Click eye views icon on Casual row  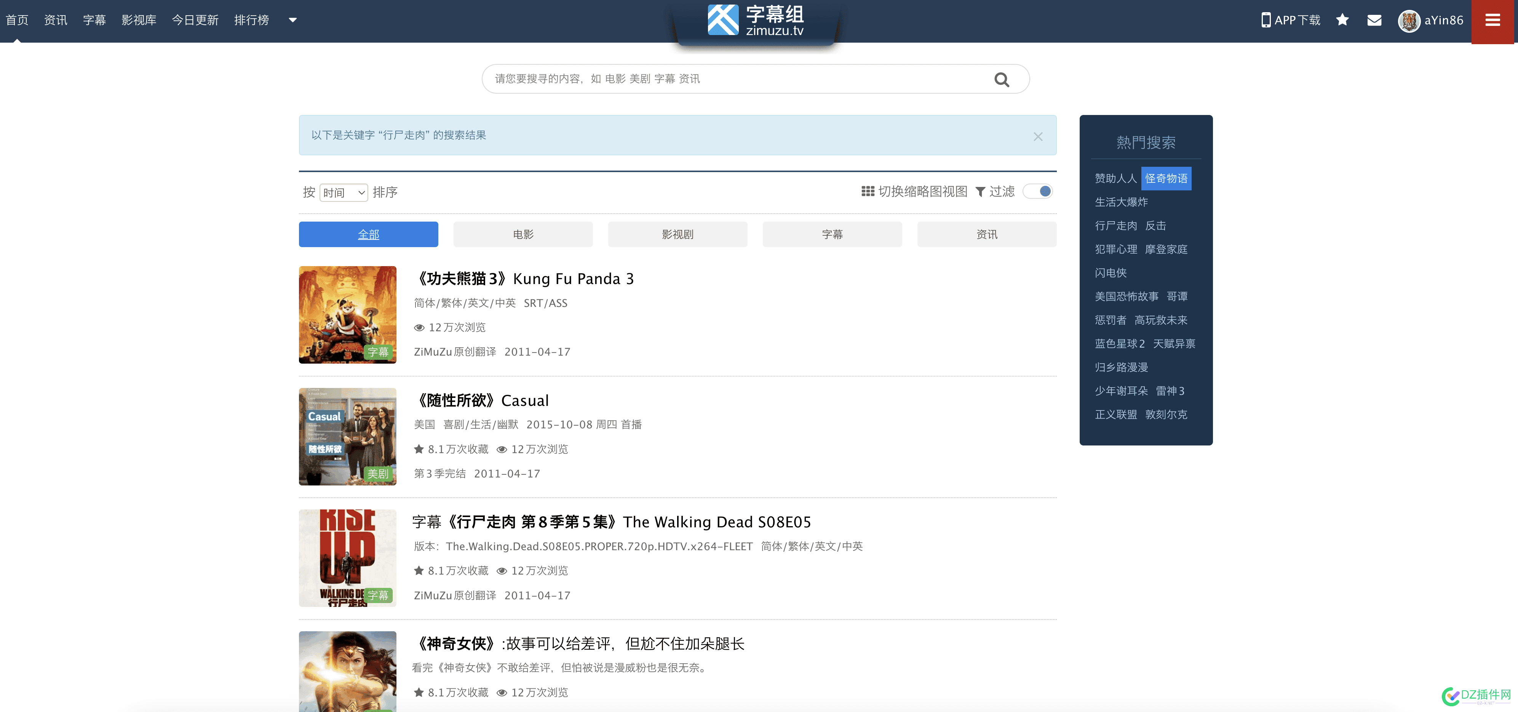pyautogui.click(x=502, y=449)
